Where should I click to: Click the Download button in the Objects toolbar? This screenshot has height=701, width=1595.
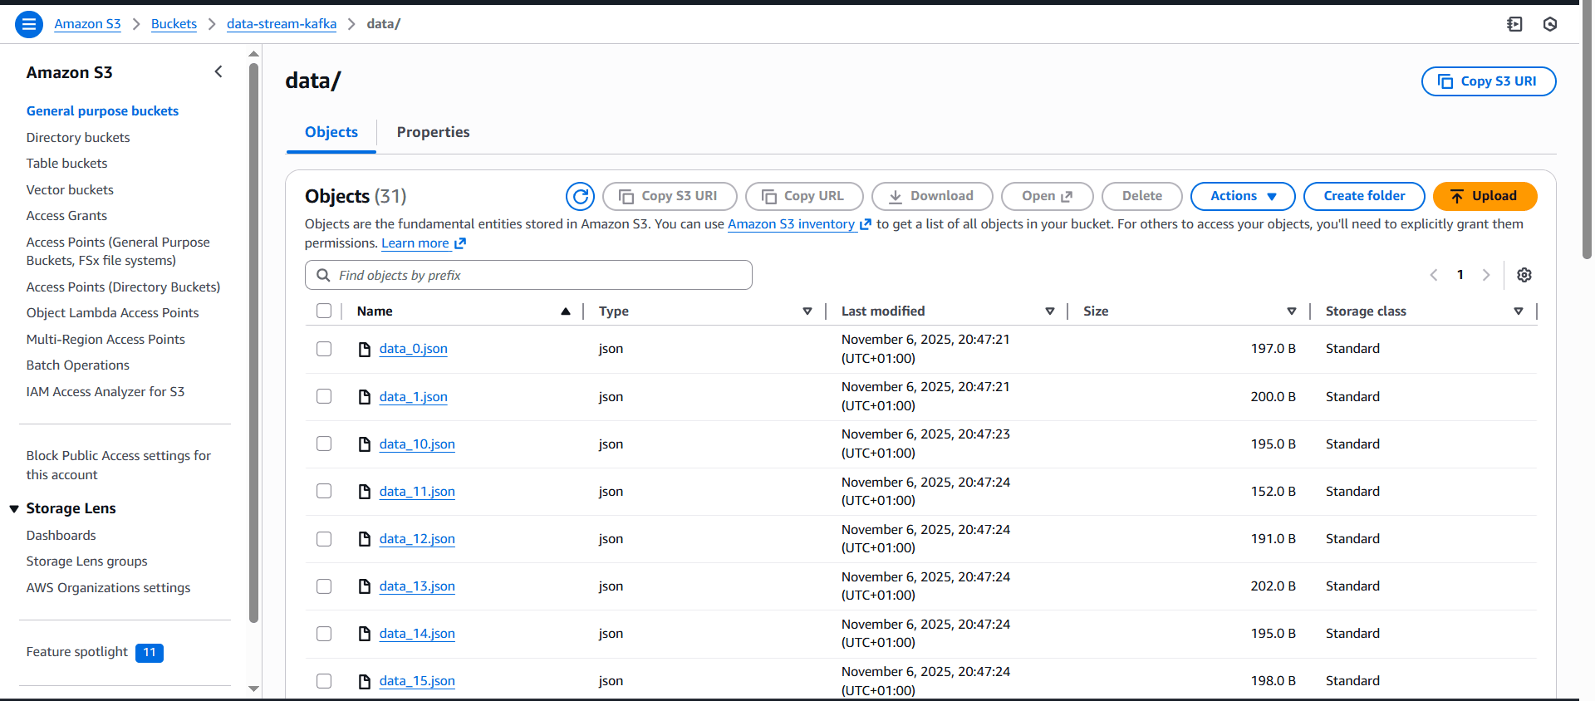click(x=932, y=196)
